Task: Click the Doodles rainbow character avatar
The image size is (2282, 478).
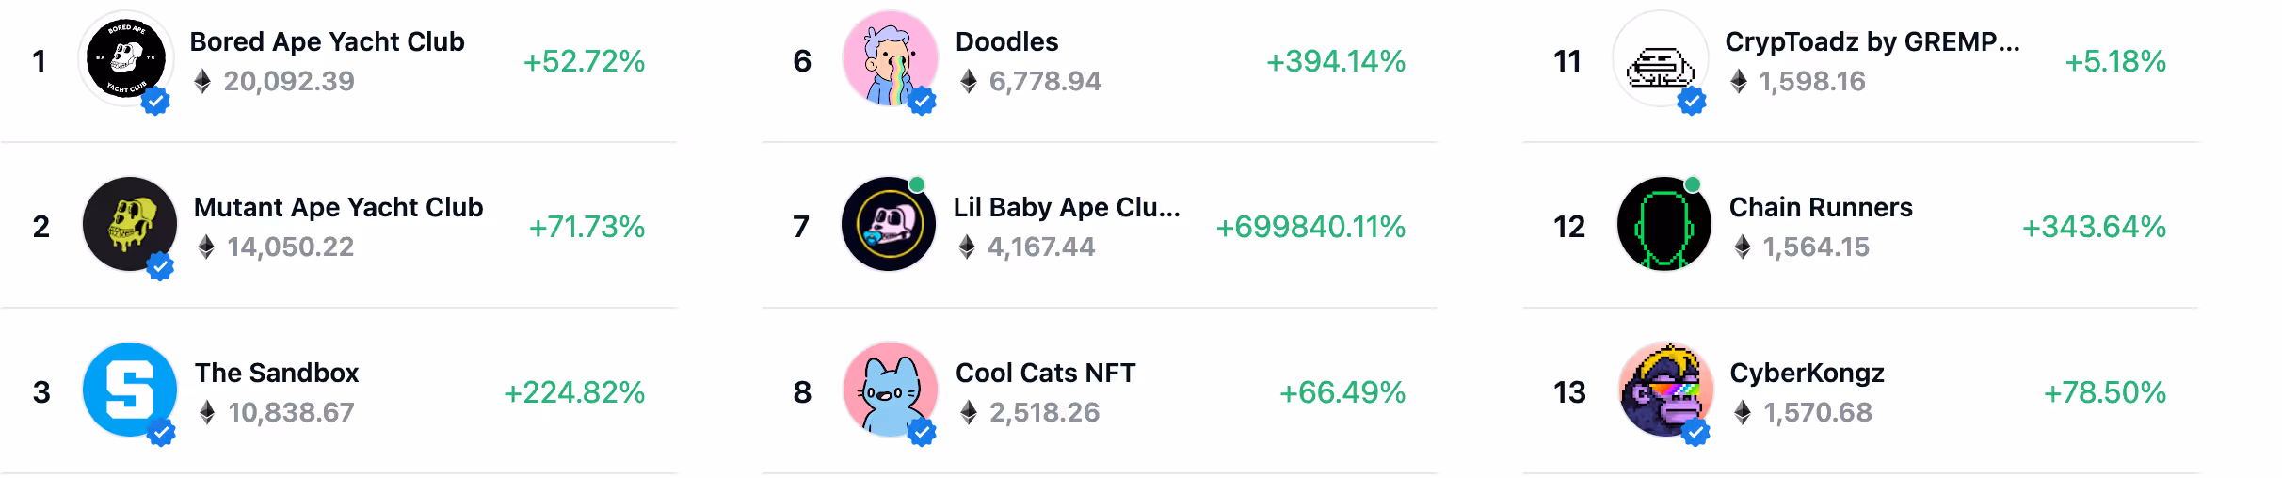Action: [x=890, y=59]
